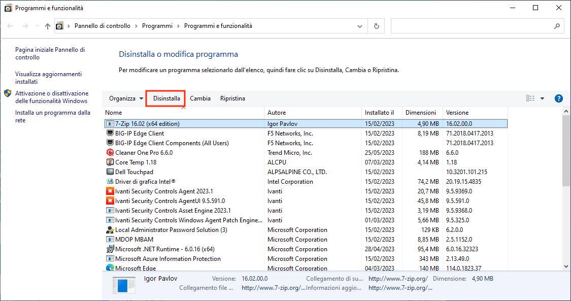Click the BIG-IP Edge Client icon
Screen dimensions: 571x301
[110, 133]
